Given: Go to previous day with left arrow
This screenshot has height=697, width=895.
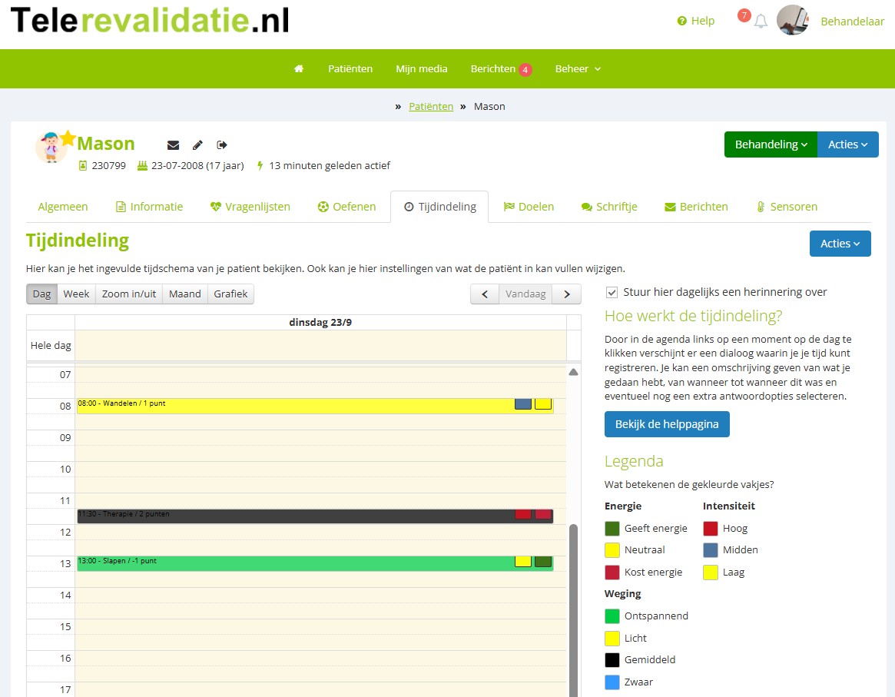Looking at the screenshot, I should tap(485, 294).
